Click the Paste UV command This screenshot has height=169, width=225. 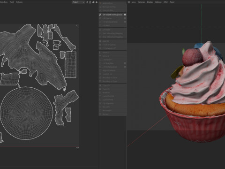click(112, 89)
